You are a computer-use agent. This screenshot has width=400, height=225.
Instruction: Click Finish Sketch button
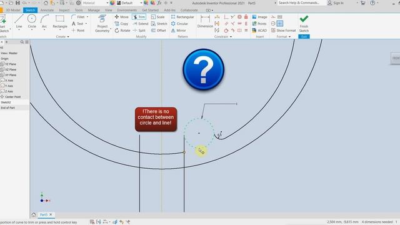(x=304, y=24)
